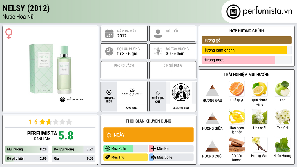The width and height of the screenshot is (297, 167).
Task: Click the Trải Nghiệm Mùi Hương heading
Action: [x=247, y=75]
